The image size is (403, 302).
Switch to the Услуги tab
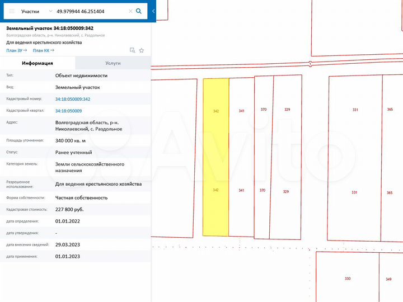click(113, 63)
